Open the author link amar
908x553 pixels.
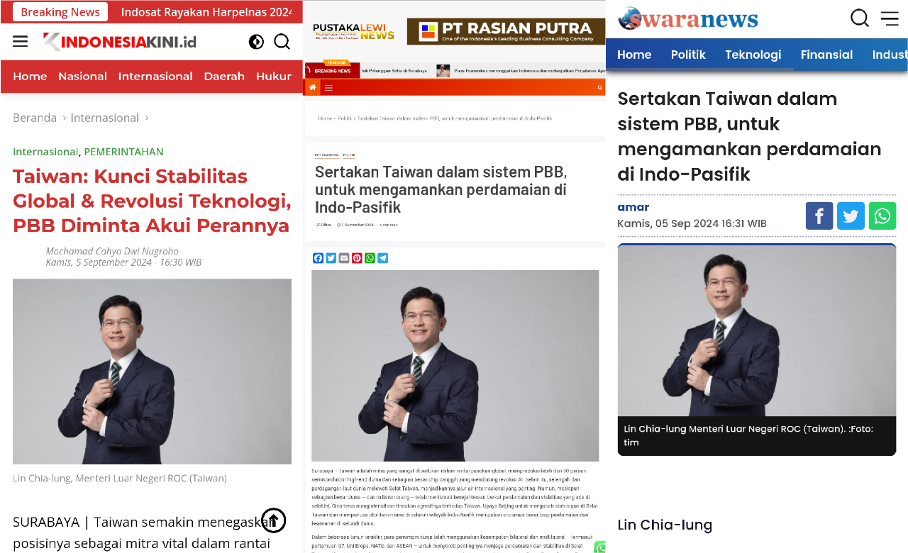tap(633, 207)
